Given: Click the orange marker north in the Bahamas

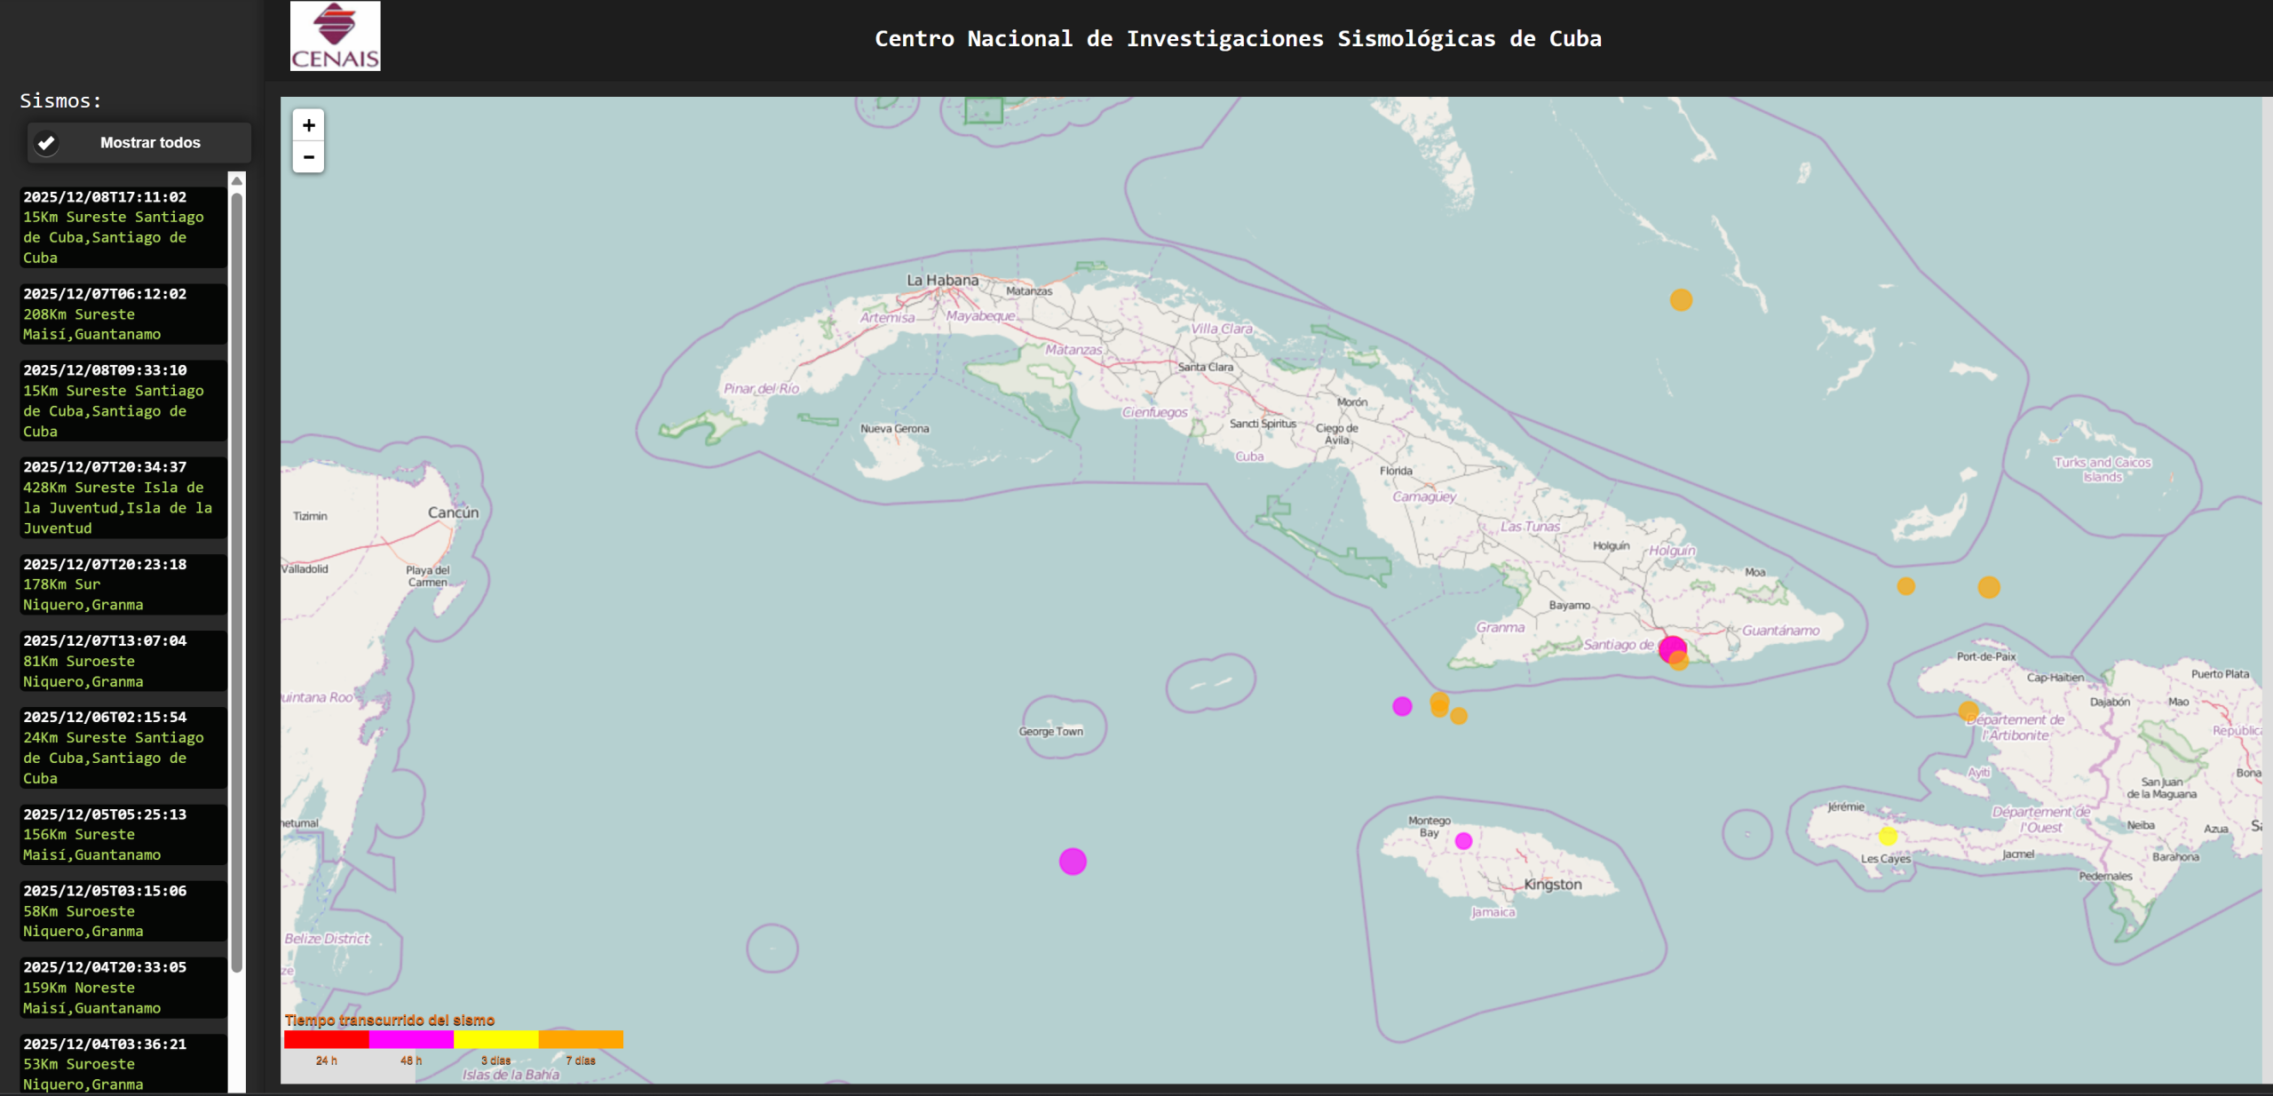Looking at the screenshot, I should coord(1681,300).
